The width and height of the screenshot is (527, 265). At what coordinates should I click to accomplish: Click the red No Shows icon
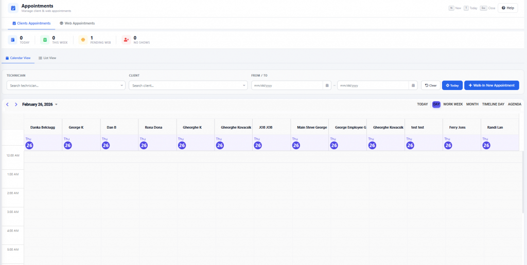(126, 40)
